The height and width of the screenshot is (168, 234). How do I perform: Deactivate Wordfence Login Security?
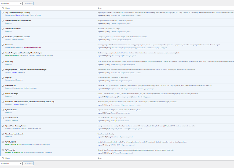tap(9, 137)
